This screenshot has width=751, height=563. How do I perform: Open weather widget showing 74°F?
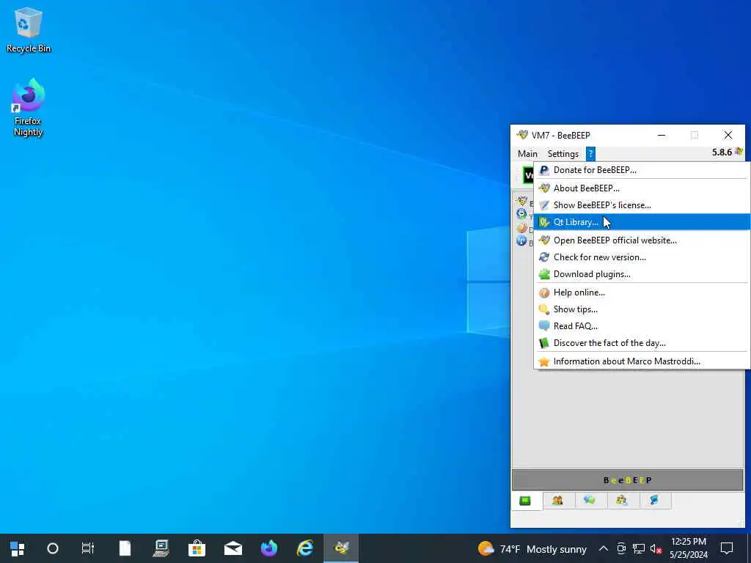[532, 548]
